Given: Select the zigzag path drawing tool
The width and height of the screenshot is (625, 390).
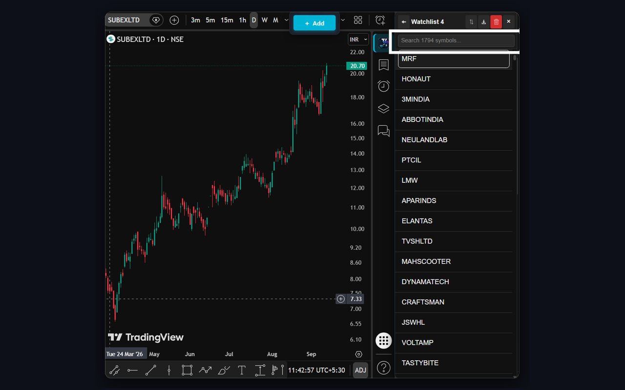Looking at the screenshot, I should point(205,370).
